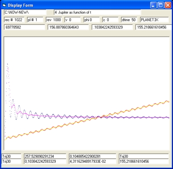Click the 'rec # 1022' field
Viewport: 173px width, 169px height.
pyautogui.click(x=14, y=20)
